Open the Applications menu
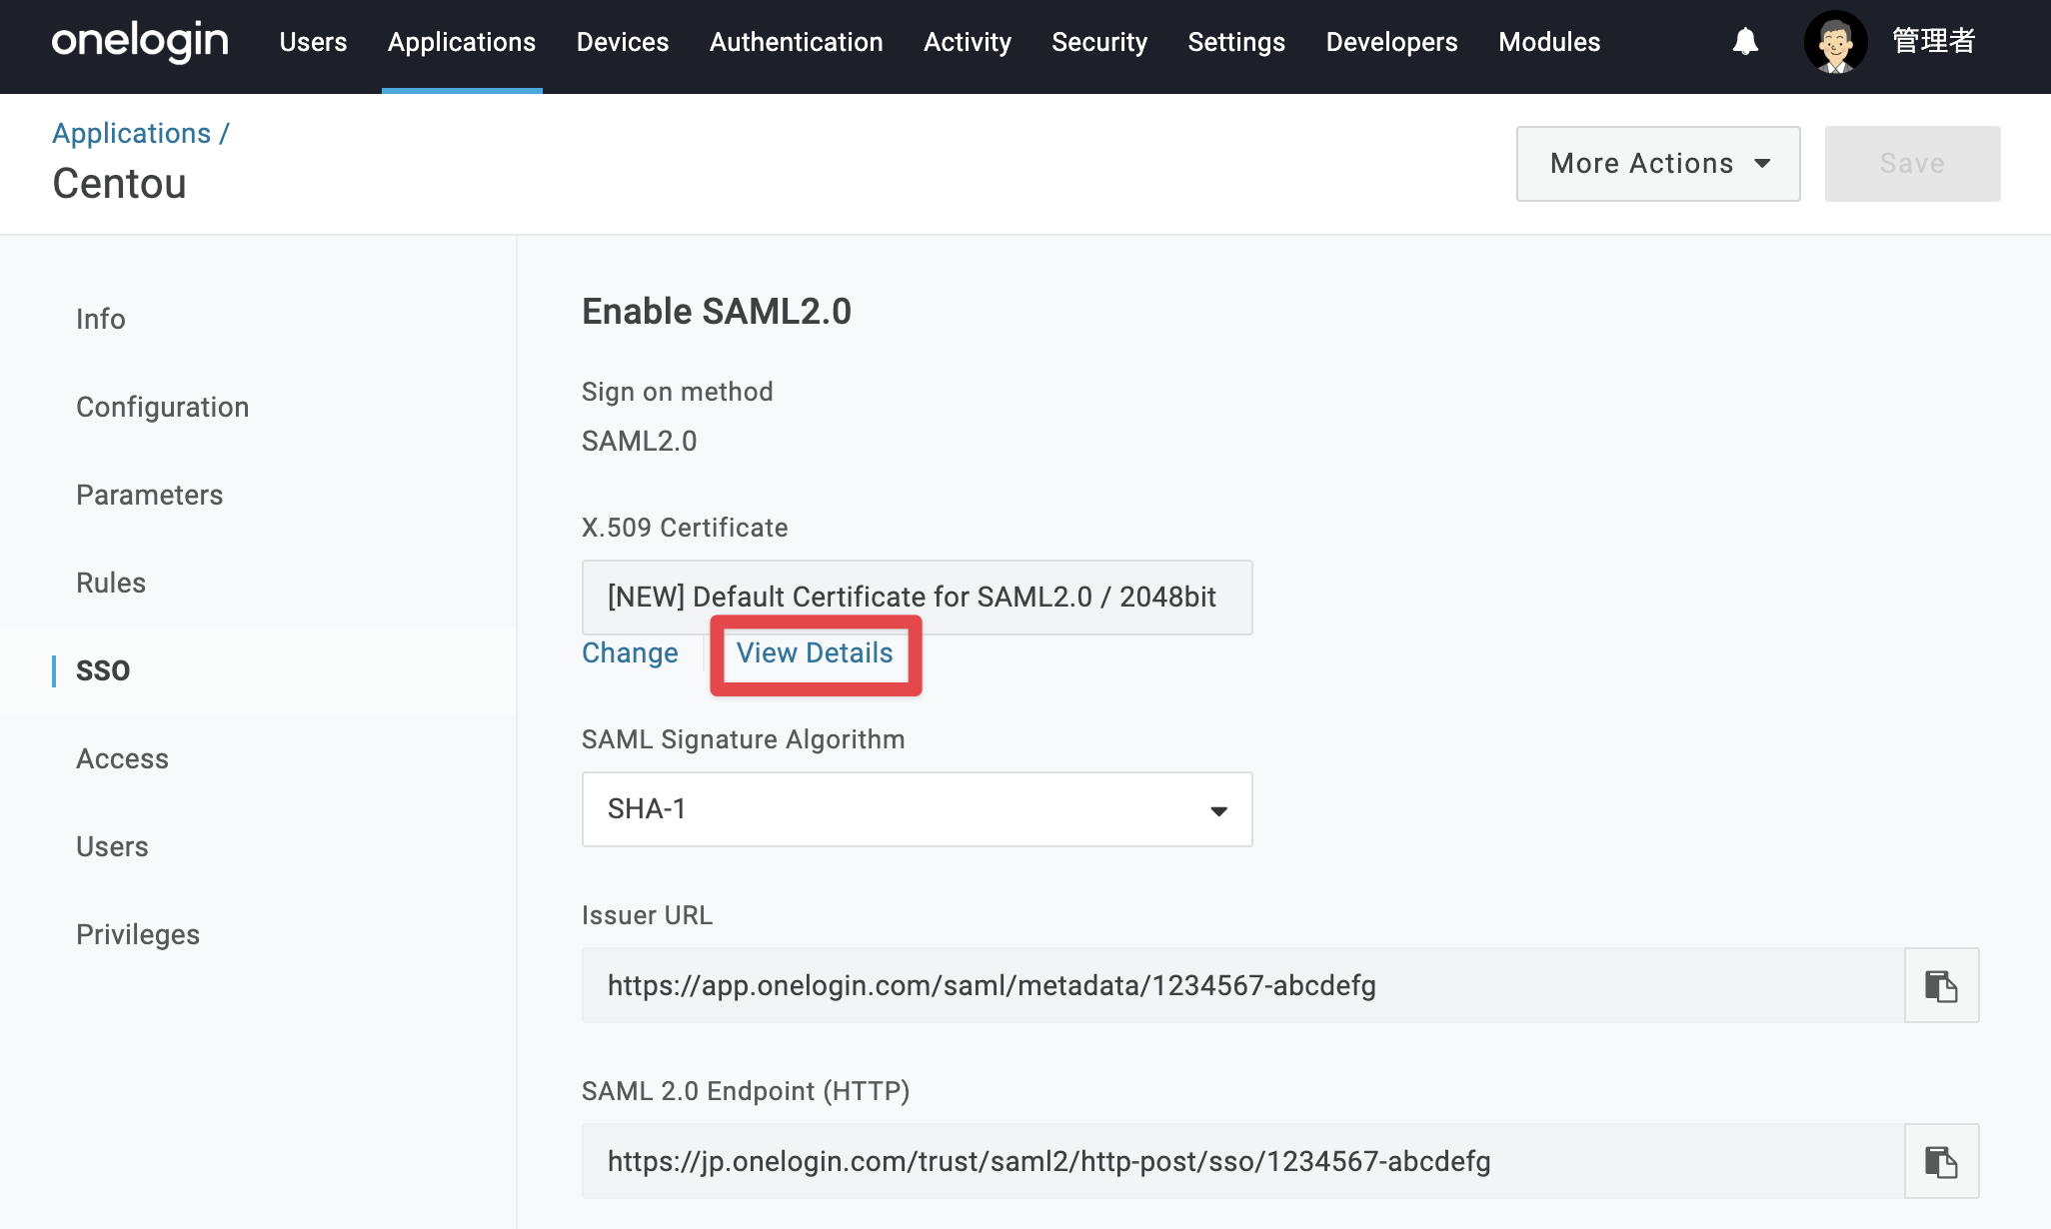This screenshot has width=2051, height=1229. [462, 42]
